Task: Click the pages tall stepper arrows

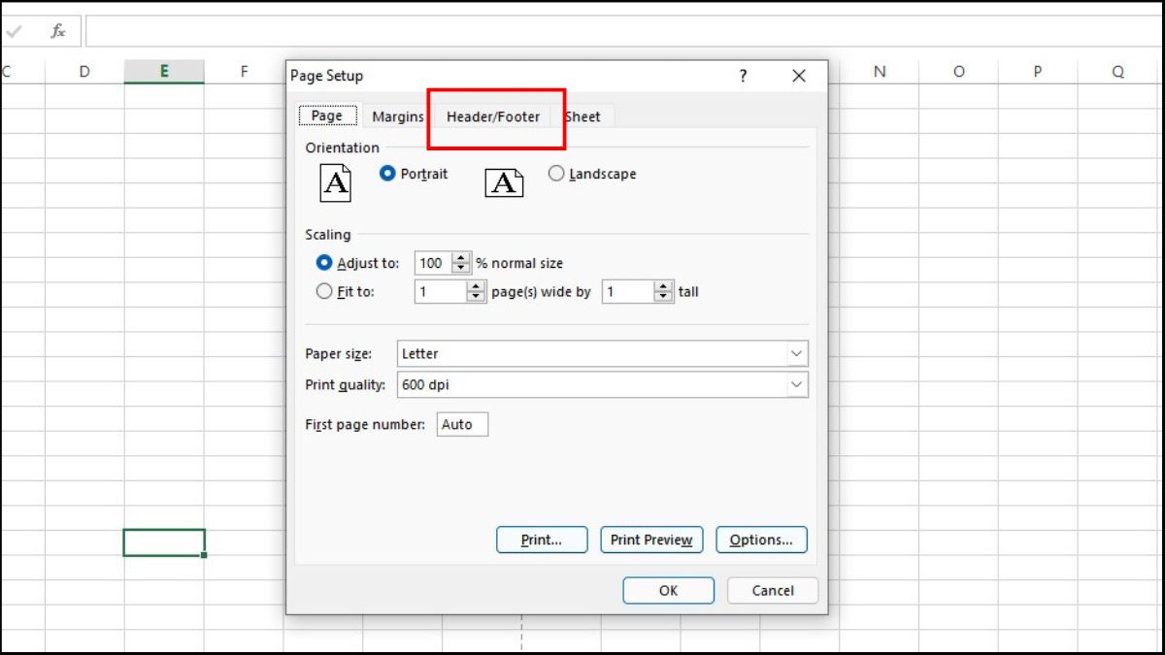Action: [x=663, y=291]
